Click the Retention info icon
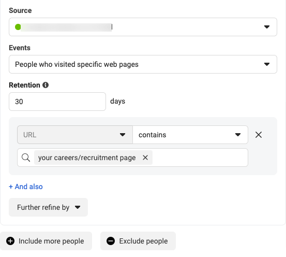Viewport: 286px width, 257px height. click(x=46, y=85)
